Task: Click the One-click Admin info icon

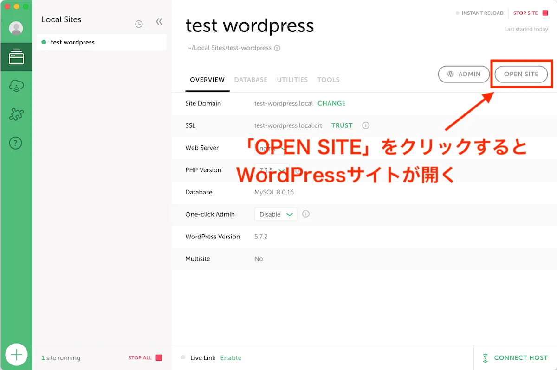Action: coord(306,214)
